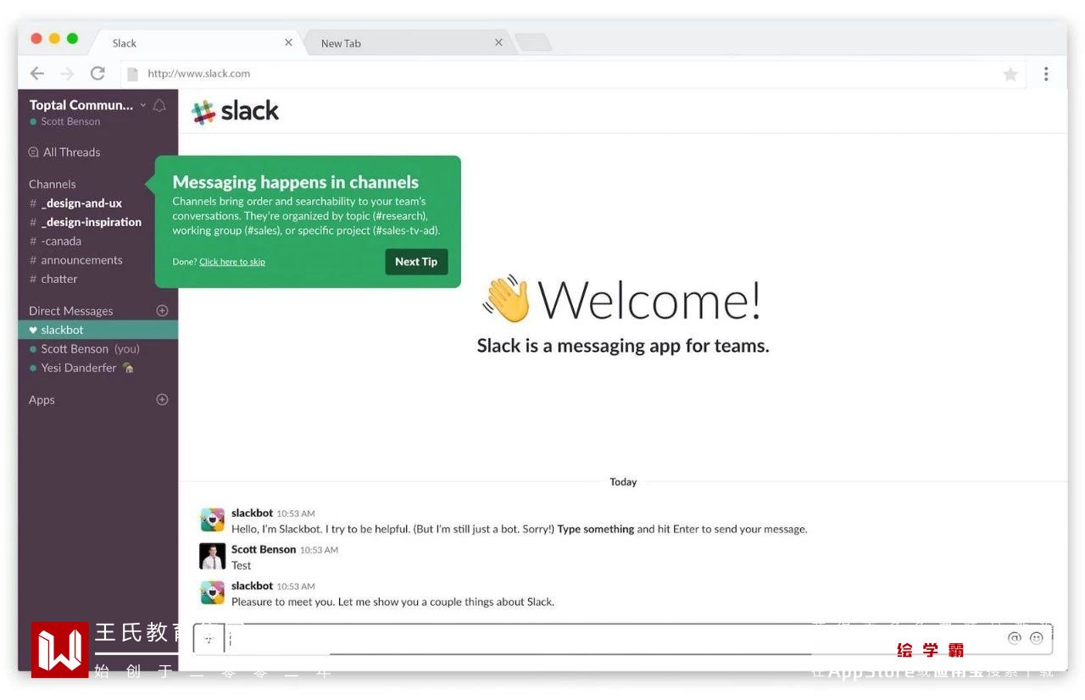The width and height of the screenshot is (1085, 700).
Task: Switch to the Slack browser tab
Action: (x=195, y=42)
